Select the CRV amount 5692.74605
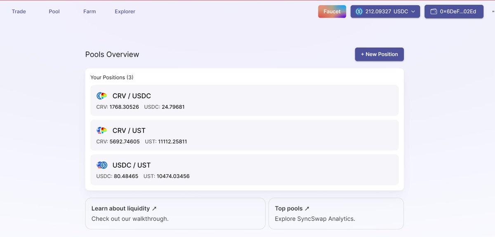495x237 pixels. (125, 142)
